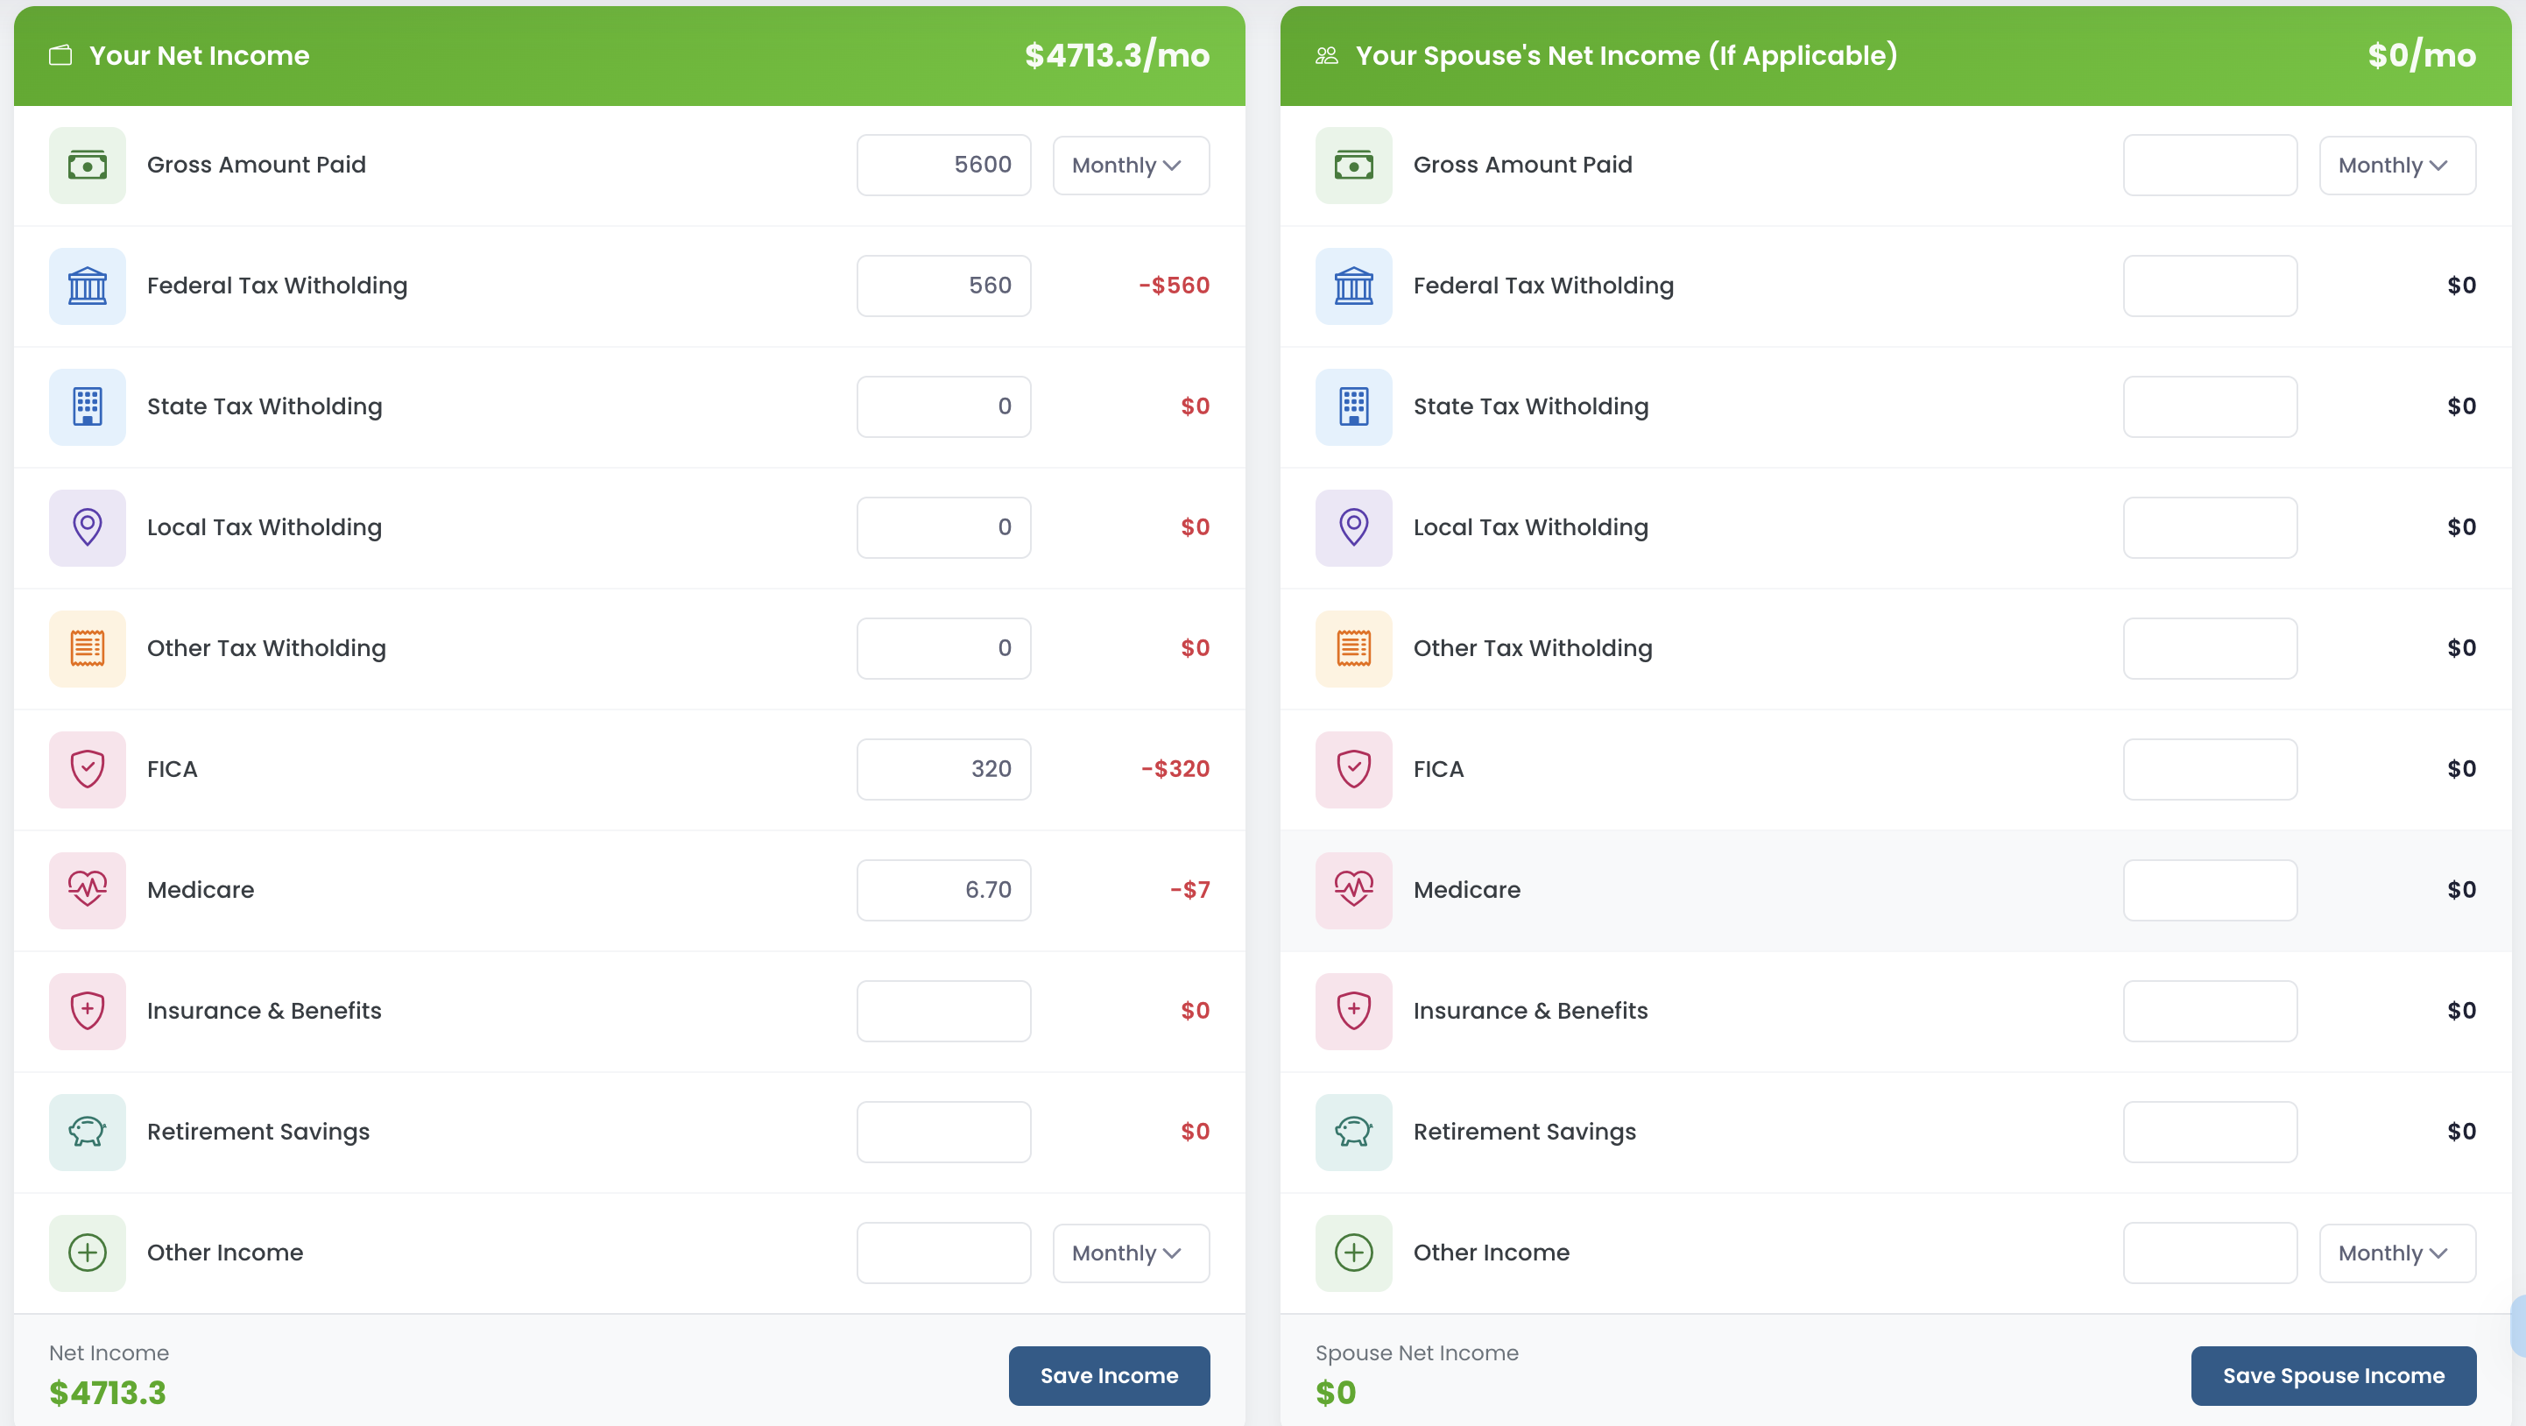The image size is (2526, 1426).
Task: Click the Local Tax Witholding map pin icon
Action: coord(88,526)
